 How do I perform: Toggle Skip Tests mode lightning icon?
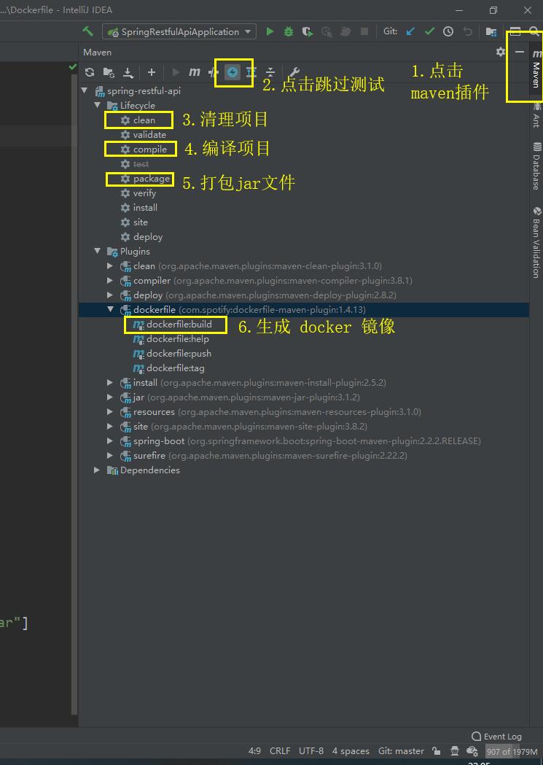click(x=233, y=72)
